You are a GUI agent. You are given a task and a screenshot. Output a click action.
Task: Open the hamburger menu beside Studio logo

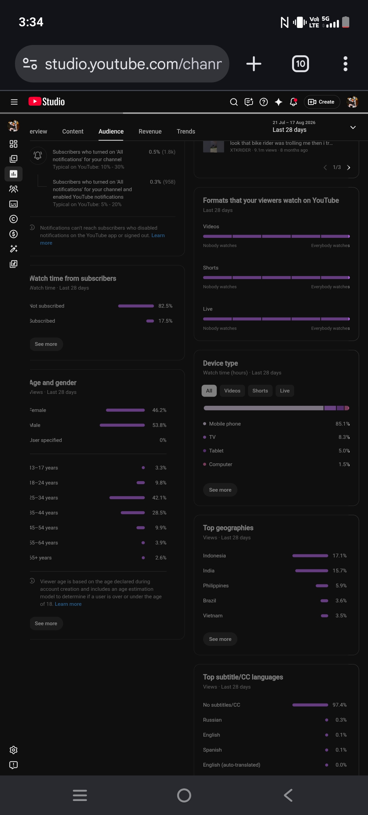[14, 102]
